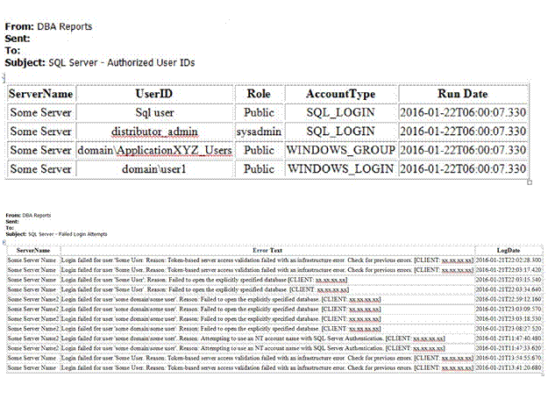Select the domain\ApplicationXYZ_Users cell

coord(153,150)
